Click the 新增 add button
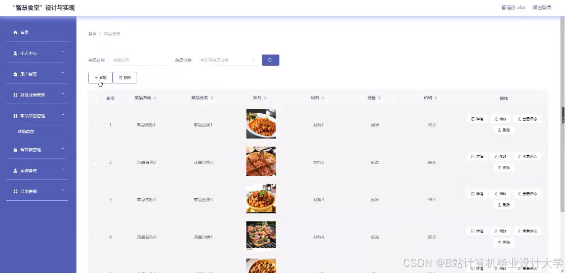 tap(100, 78)
